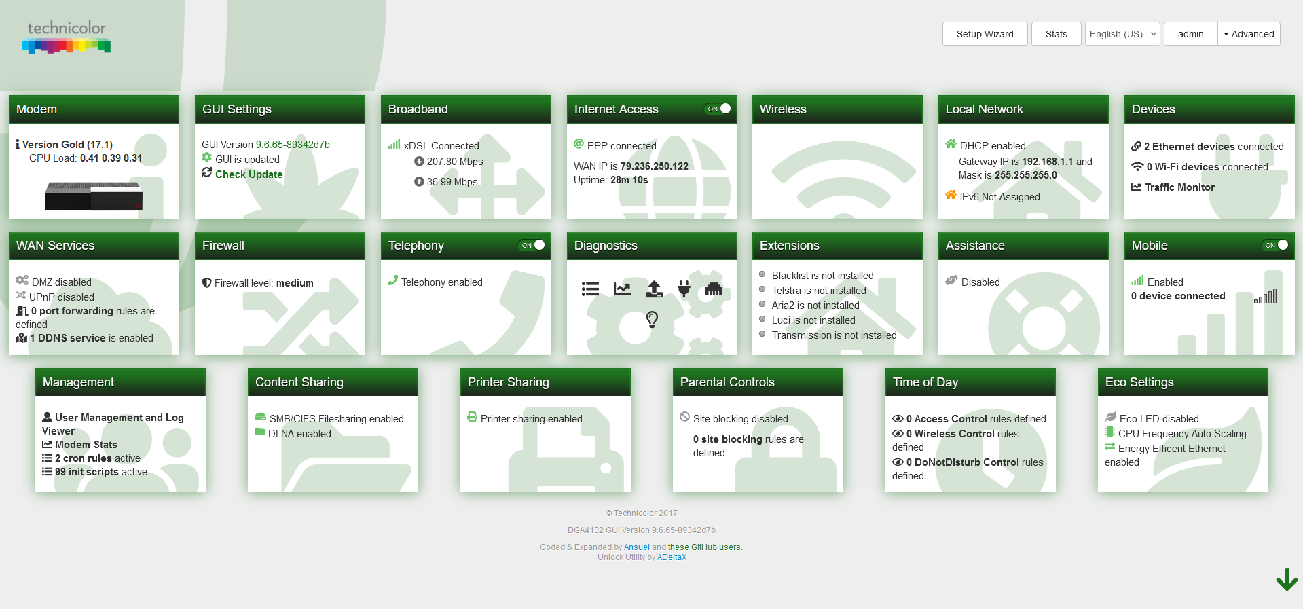1303x609 pixels.
Task: Click the Check Update link
Action: (x=249, y=174)
